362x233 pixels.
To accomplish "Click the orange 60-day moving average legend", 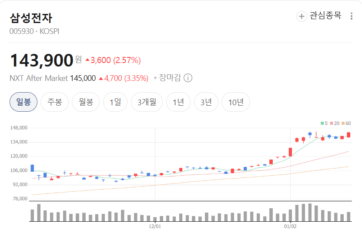I will click(x=346, y=123).
